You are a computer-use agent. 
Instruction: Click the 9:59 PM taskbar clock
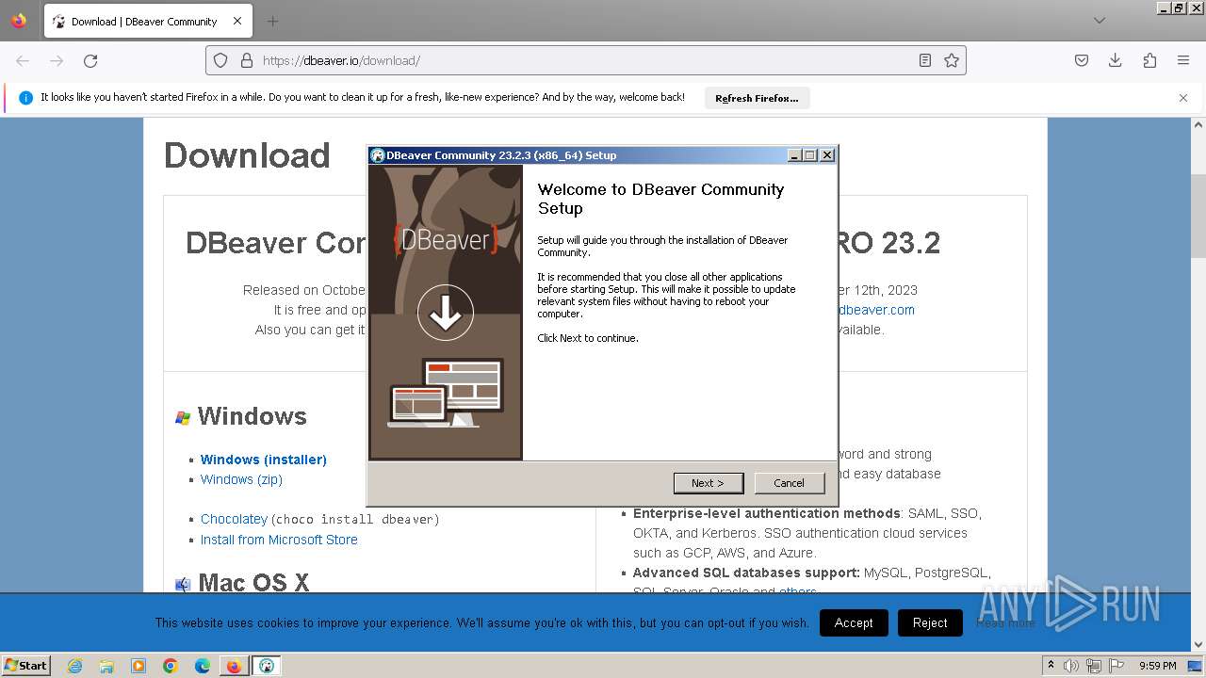click(1158, 666)
